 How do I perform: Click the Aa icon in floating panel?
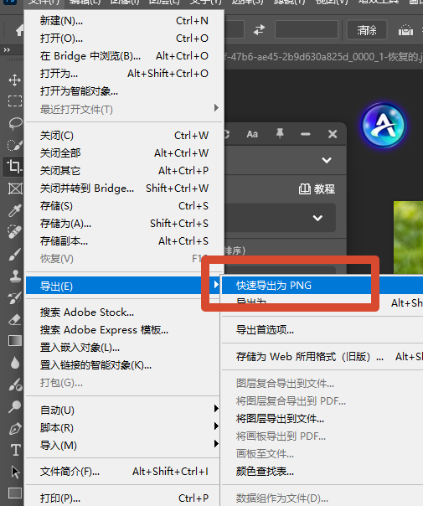point(252,134)
